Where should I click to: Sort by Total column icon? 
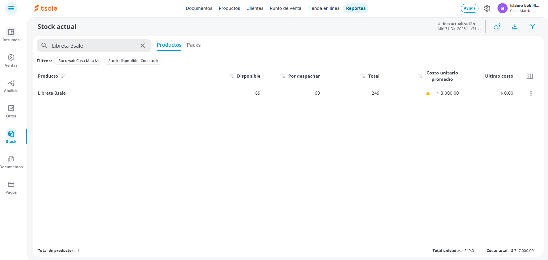click(362, 76)
